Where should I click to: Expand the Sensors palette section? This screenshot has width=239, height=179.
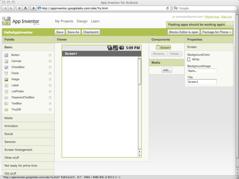pyautogui.click(x=28, y=142)
